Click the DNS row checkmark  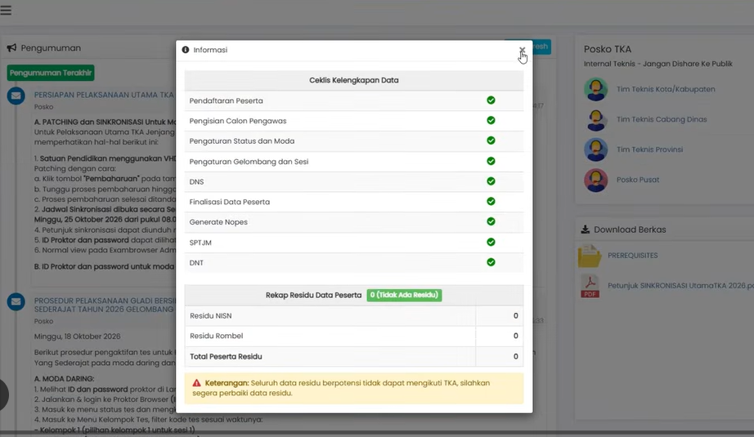point(491,181)
